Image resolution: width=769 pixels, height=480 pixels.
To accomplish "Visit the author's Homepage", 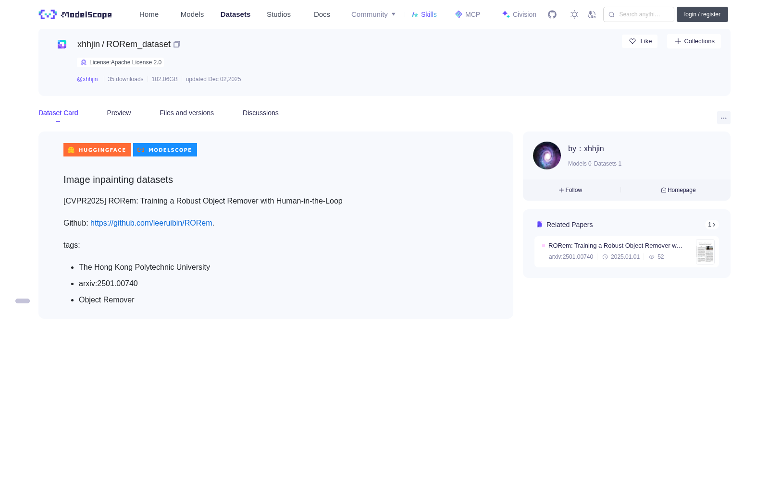I will pos(678,190).
